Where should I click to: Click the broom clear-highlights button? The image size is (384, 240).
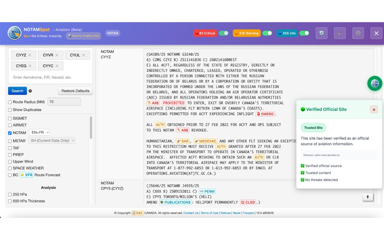tap(340, 33)
